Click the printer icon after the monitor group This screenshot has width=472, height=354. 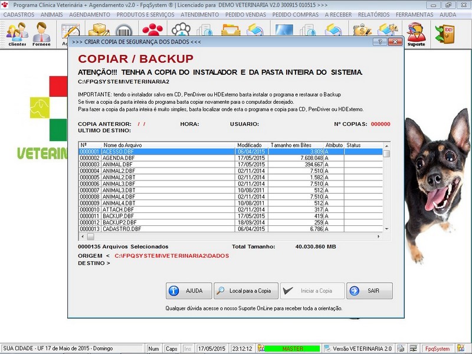point(333,30)
